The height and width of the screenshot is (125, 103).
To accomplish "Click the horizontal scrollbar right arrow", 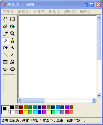I will pos(94,100).
